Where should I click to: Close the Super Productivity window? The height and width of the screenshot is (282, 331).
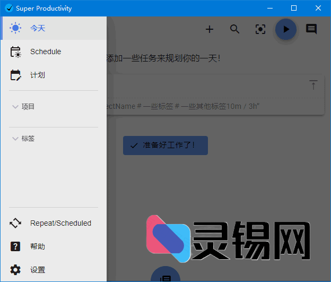(x=318, y=8)
